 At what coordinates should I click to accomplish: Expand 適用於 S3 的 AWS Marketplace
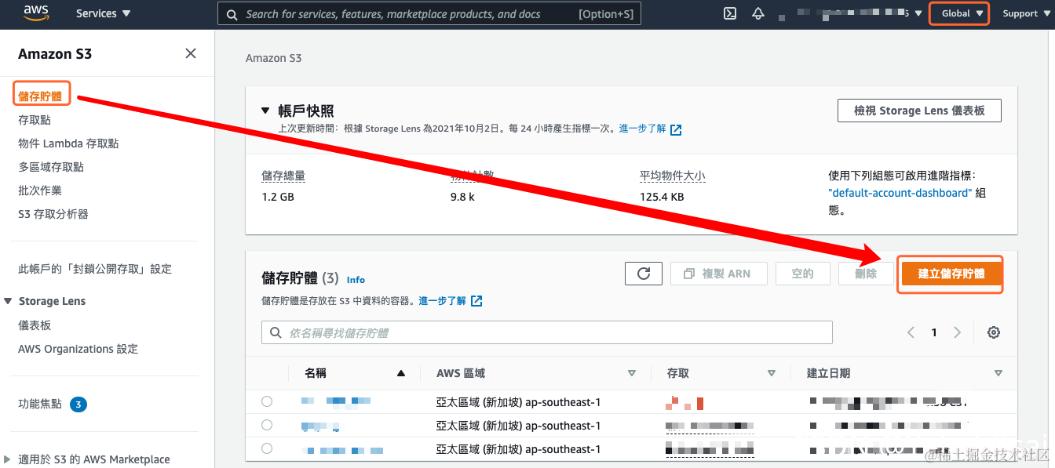(8, 459)
